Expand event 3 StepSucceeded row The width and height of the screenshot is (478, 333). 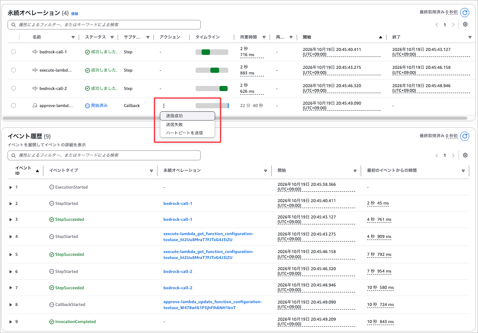click(x=11, y=220)
